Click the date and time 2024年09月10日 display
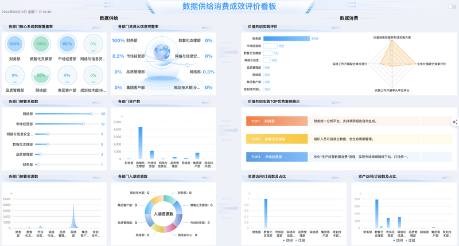Viewport: 459px width, 246px height. tap(26, 12)
